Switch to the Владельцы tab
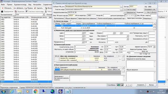This screenshot has width=168, height=94. 147,19
